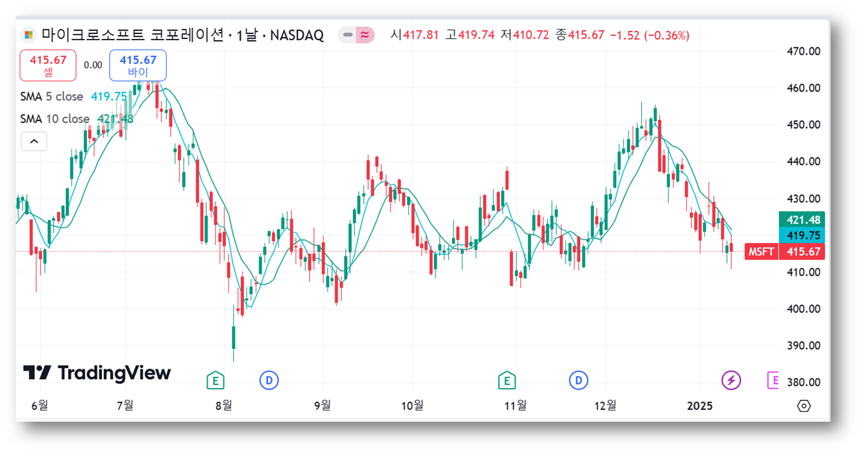This screenshot has height=454, width=863.
Task: Click the pink E marker near the chart's right edge
Action: point(773,381)
